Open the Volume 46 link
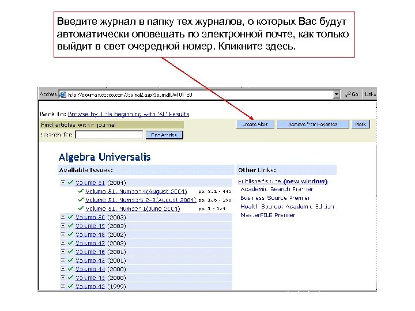415x311 pixels. point(90,252)
